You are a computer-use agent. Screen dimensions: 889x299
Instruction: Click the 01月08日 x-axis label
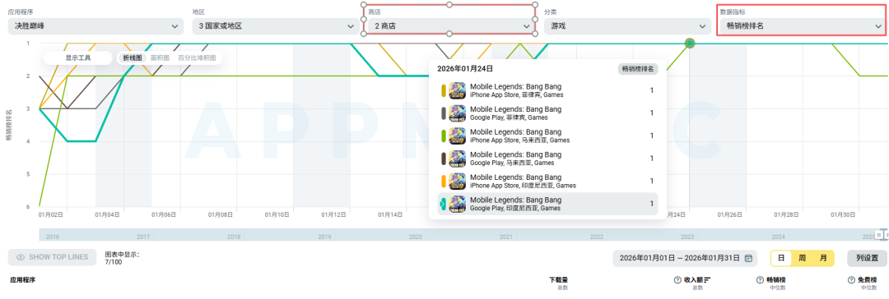[x=221, y=214]
